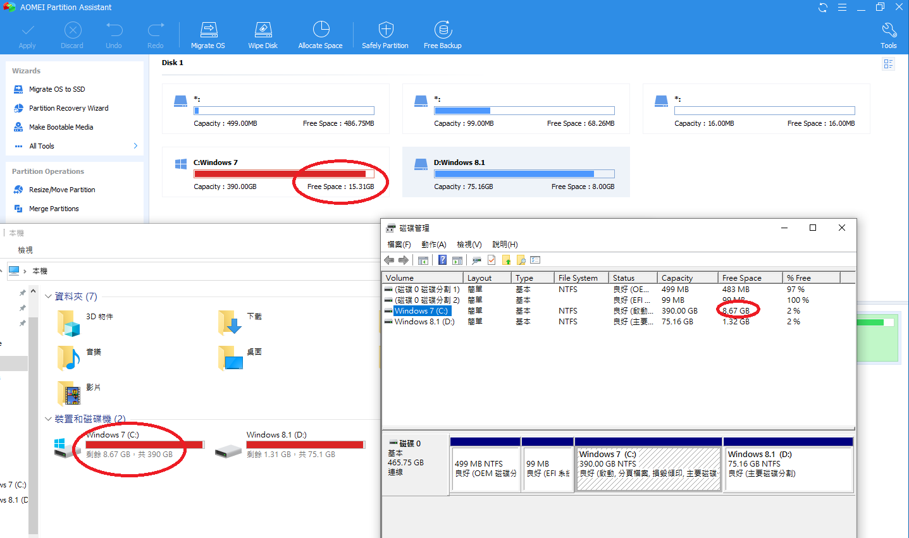Click C:Windows 7 red usage bar
909x538 pixels.
pyautogui.click(x=284, y=174)
